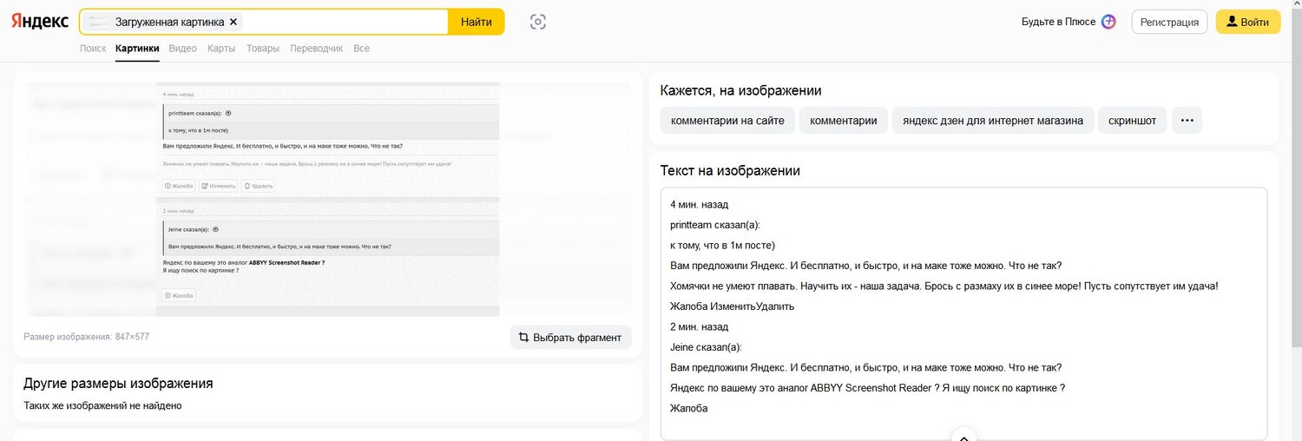Open the Yandex logo home link
The image size is (1302, 441).
[x=40, y=22]
